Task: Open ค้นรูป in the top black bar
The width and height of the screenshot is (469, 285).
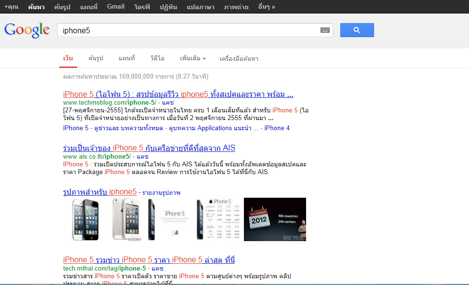Action: click(62, 7)
